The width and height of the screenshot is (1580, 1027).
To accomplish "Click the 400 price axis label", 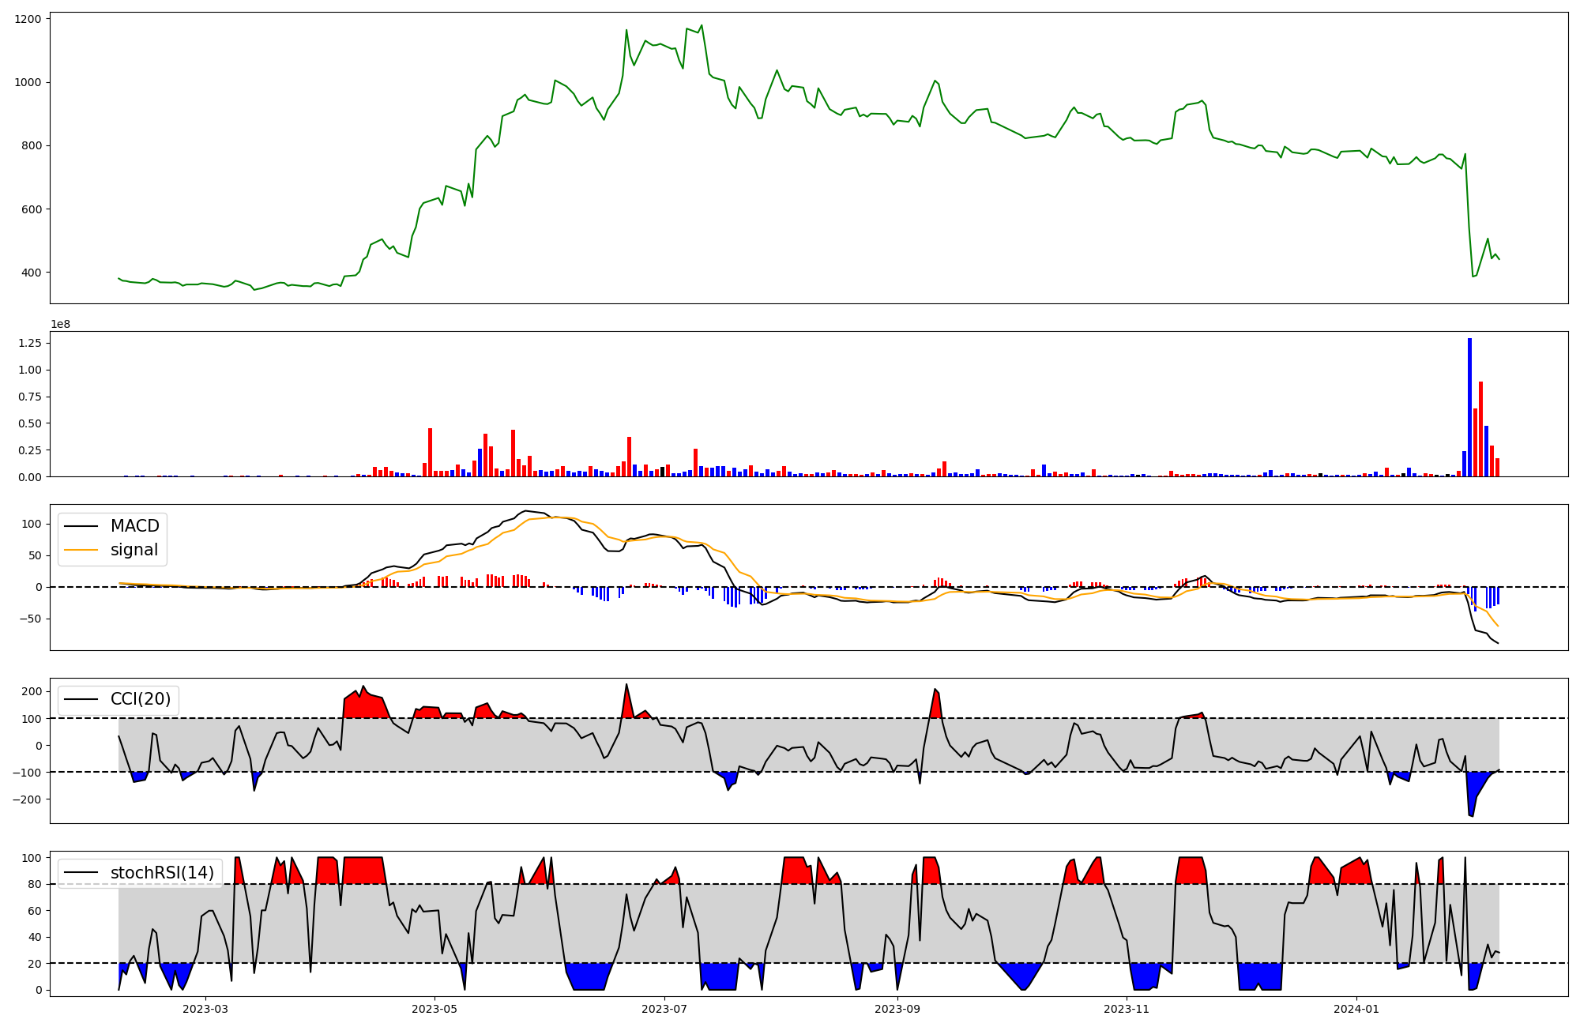I will [32, 273].
